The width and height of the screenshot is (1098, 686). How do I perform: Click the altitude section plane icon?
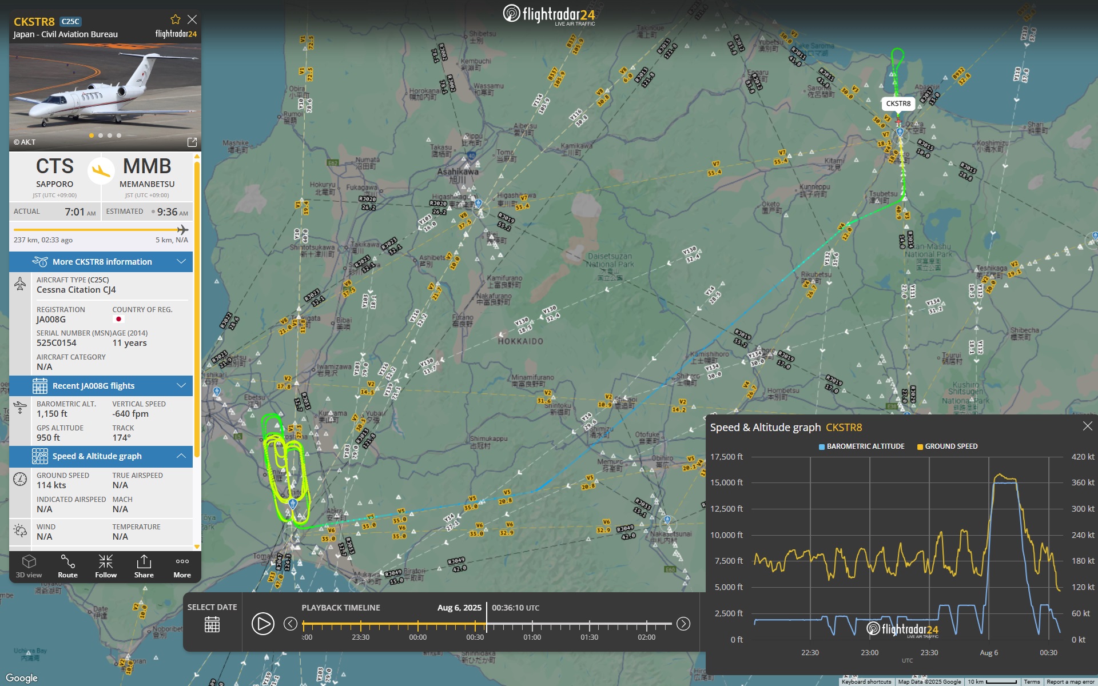click(x=20, y=408)
